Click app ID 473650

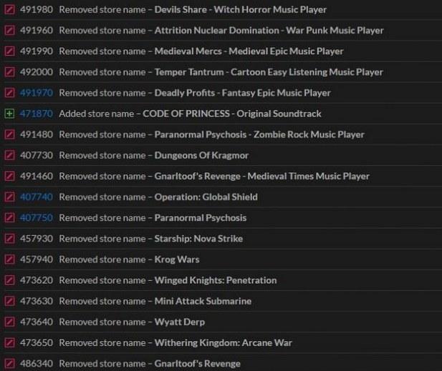click(x=37, y=342)
